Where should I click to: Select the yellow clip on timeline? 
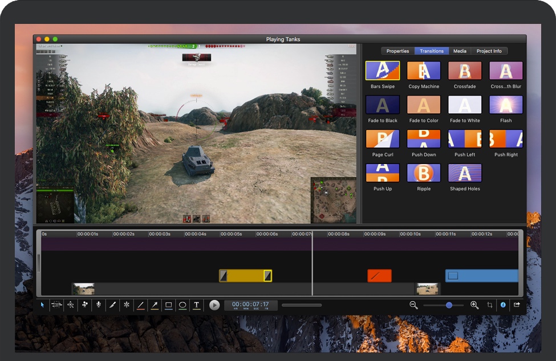coord(245,276)
